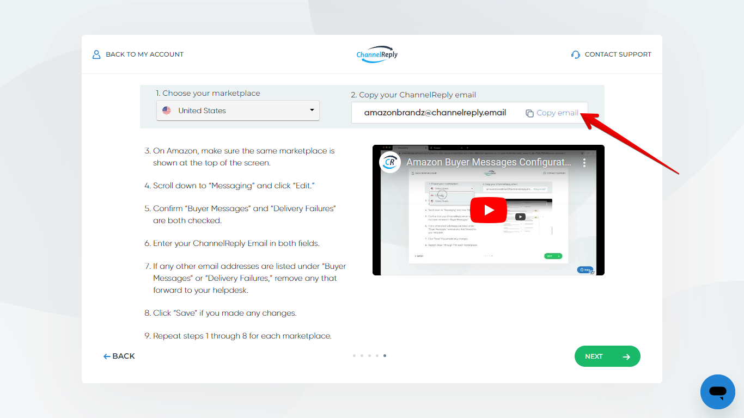The width and height of the screenshot is (744, 418).
Task: Open the video three-dot options menu
Action: click(x=584, y=162)
